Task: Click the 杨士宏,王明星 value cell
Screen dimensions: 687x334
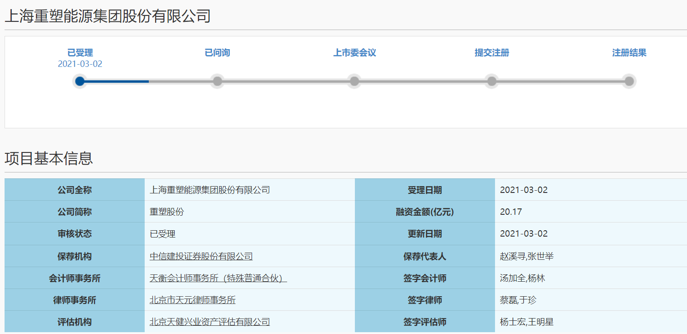Action: pyautogui.click(x=591, y=322)
